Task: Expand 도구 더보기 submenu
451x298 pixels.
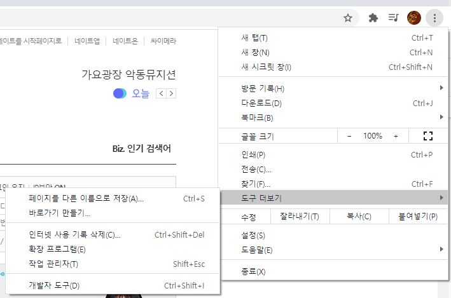Action: (x=333, y=198)
